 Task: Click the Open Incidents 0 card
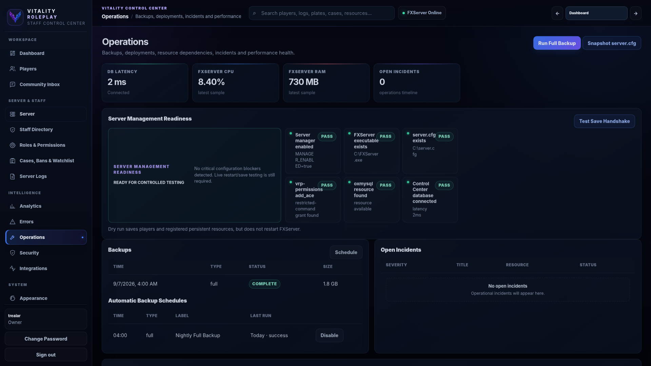click(x=417, y=83)
